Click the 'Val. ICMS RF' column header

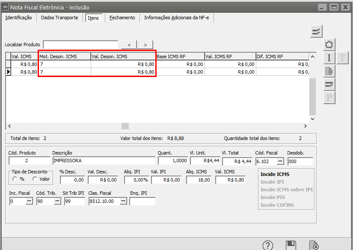point(230,57)
